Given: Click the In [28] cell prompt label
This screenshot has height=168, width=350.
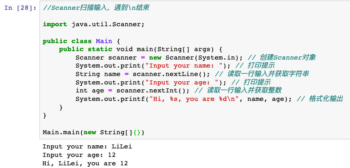Looking at the screenshot, I should click(20, 8).
